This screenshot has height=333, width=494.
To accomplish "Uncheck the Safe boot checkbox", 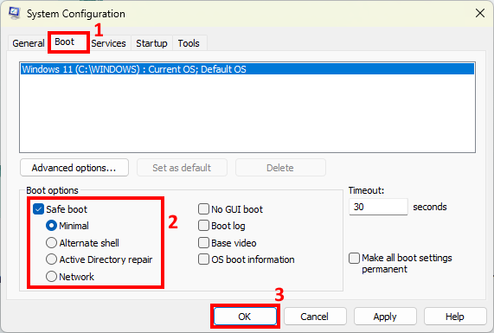I will (x=38, y=209).
